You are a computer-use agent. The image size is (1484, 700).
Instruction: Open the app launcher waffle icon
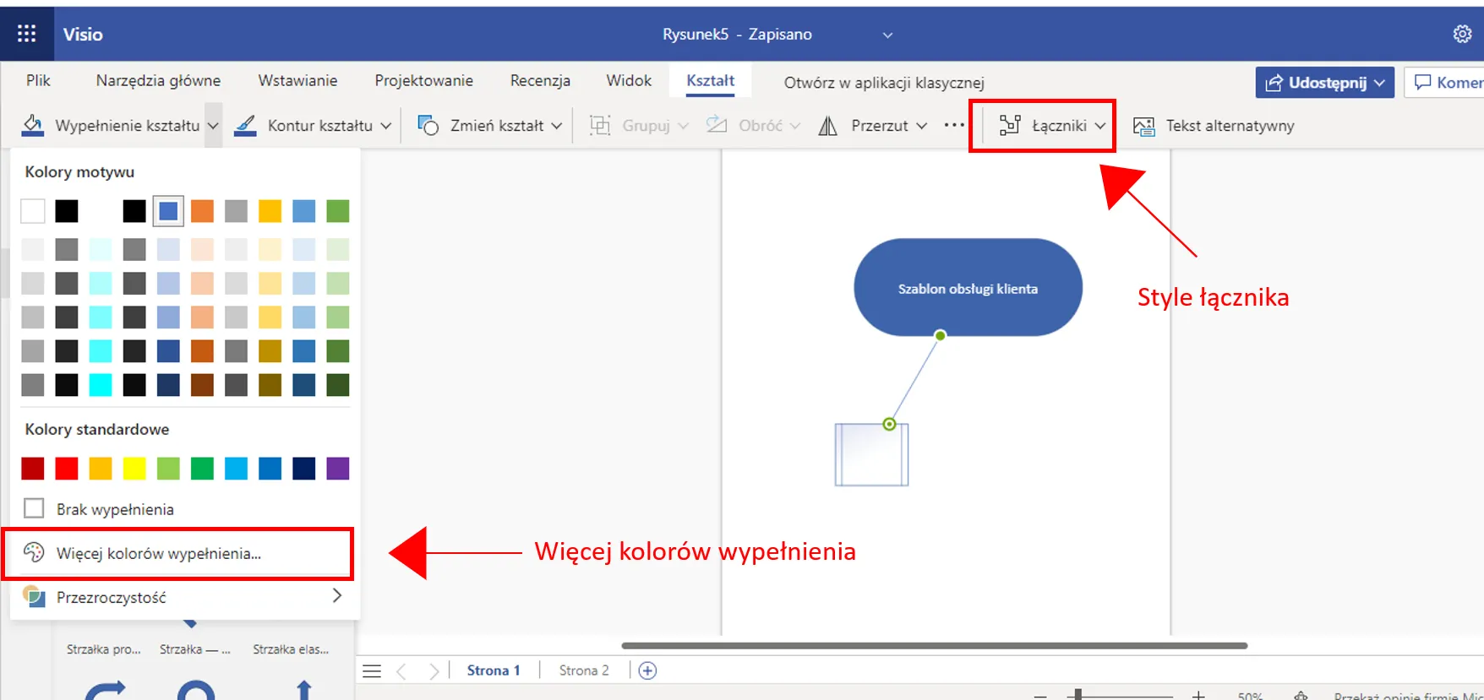[26, 34]
